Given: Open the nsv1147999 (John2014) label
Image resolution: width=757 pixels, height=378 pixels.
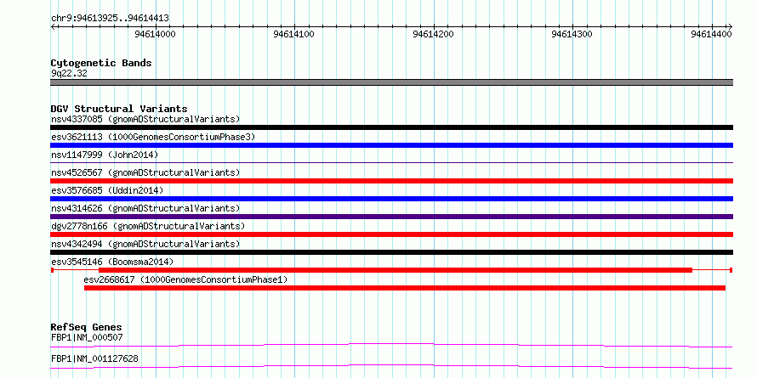Looking at the screenshot, I should 105,155.
